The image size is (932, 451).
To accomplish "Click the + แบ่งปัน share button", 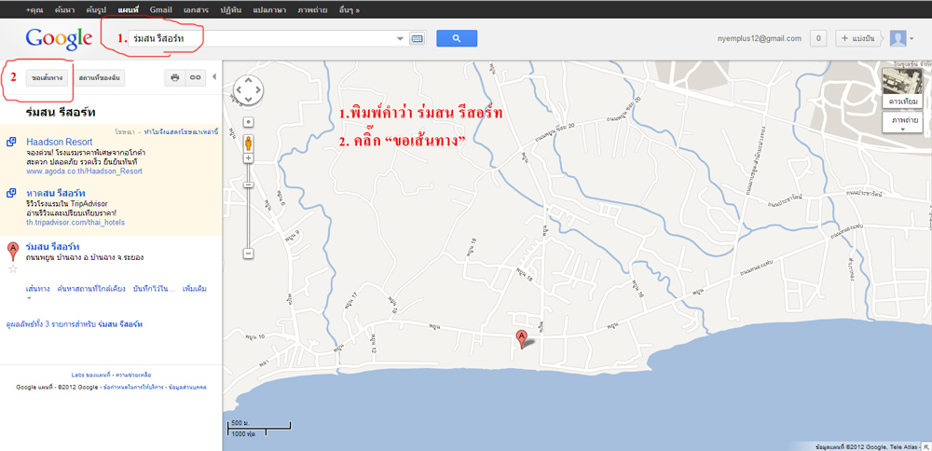I will 857,38.
